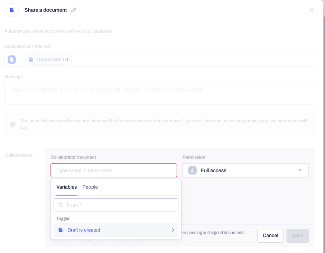Click the info icon in the permissions notice
This screenshot has height=253, width=325.
click(13, 124)
